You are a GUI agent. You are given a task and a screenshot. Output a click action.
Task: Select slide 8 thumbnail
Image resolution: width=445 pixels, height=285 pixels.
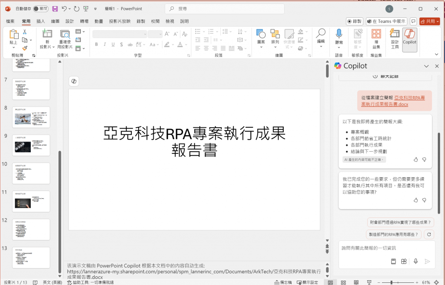coord(31,117)
